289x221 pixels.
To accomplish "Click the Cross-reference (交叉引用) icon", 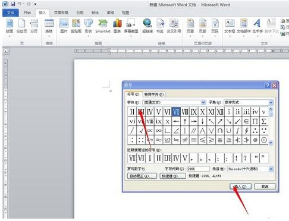I will [x=174, y=23].
